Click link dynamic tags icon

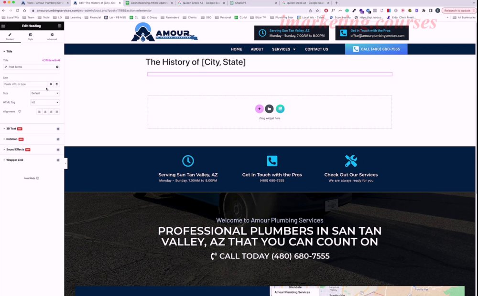[57, 84]
